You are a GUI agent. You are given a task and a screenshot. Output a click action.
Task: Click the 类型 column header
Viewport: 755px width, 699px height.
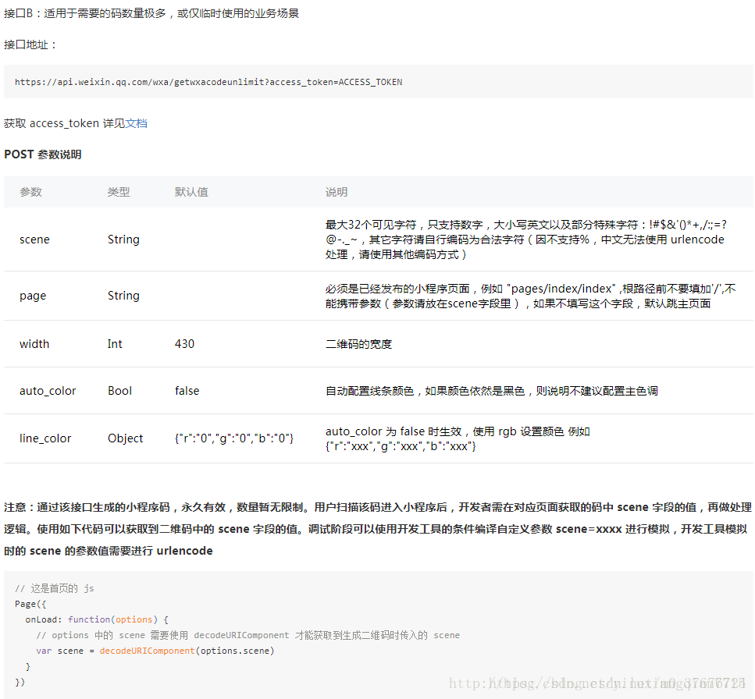pos(119,192)
